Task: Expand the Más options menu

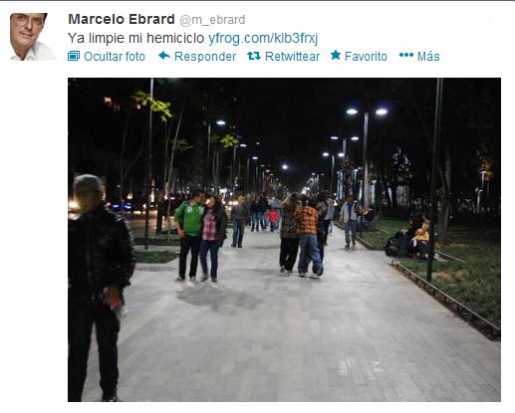Action: (428, 57)
